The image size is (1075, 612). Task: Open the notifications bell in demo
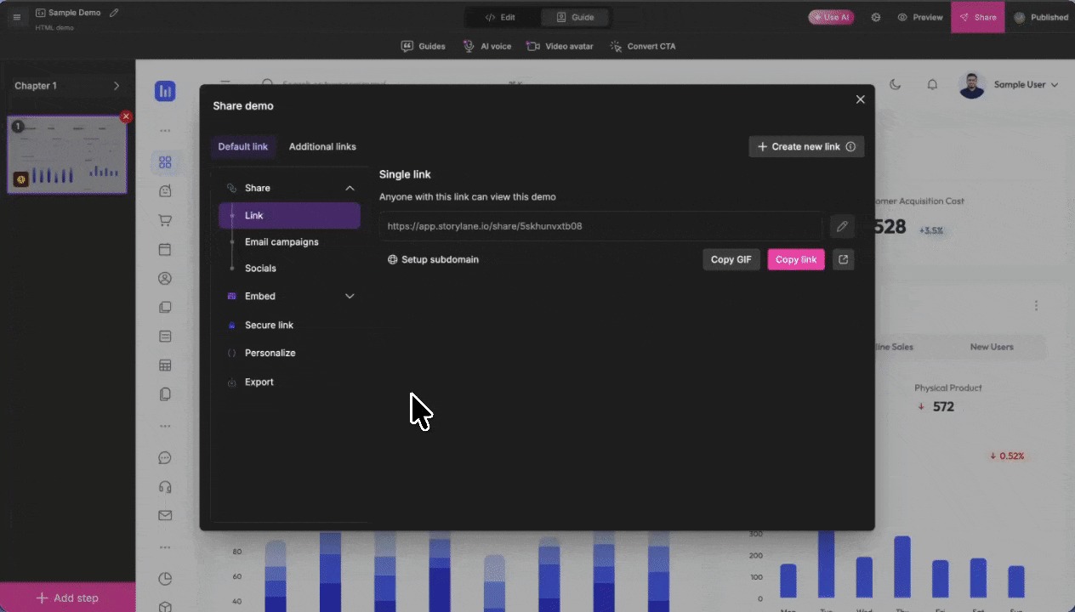(x=933, y=84)
